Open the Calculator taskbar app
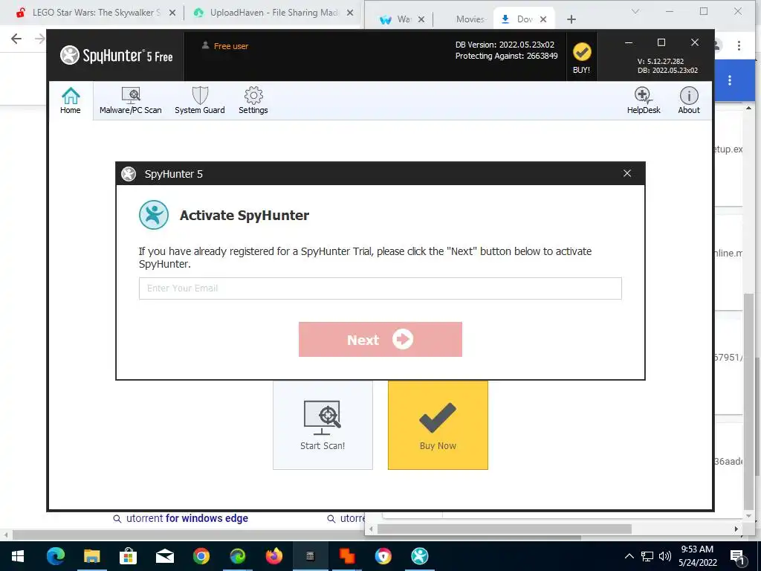 click(310, 556)
